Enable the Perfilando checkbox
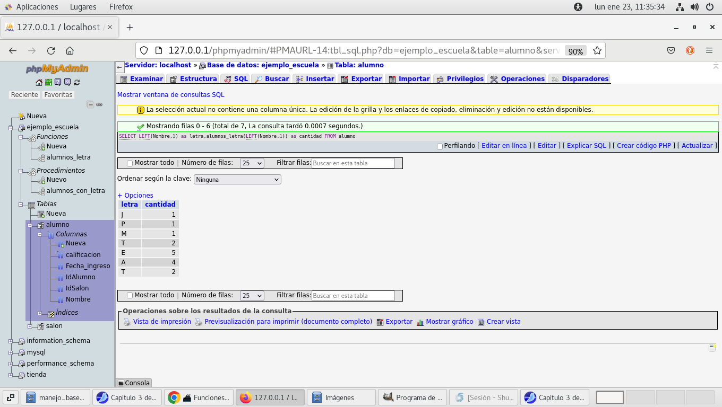 (440, 146)
